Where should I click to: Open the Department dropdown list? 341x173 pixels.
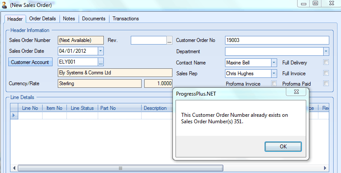326,51
